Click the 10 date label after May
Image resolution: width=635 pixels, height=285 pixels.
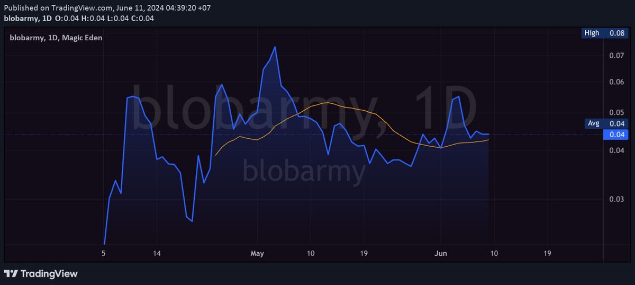point(311,253)
